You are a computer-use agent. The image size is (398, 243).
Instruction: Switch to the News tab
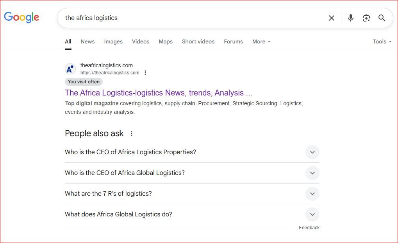coord(87,41)
